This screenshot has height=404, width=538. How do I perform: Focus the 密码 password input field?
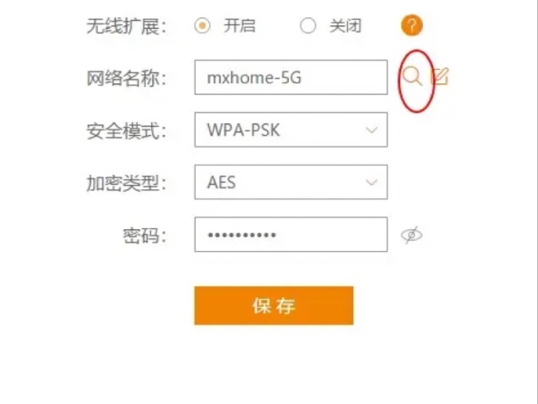pos(291,235)
